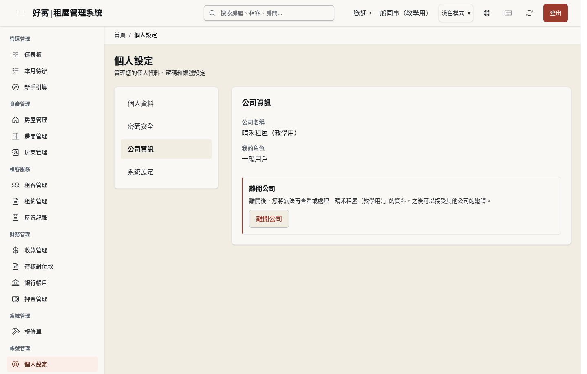Open the help lifebuoy icon in header
Viewport: 587px width, 374px height.
coord(487,13)
